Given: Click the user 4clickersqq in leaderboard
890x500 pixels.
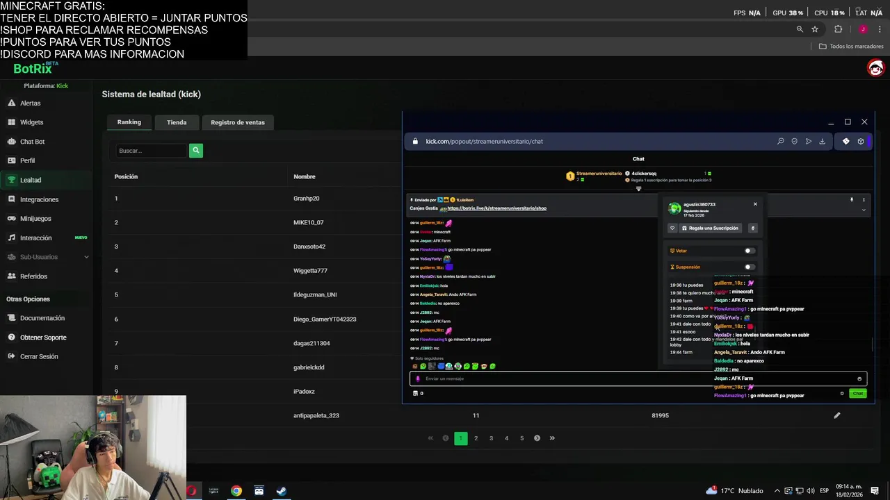Looking at the screenshot, I should 643,173.
